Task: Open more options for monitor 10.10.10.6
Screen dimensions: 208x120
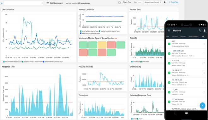Action: [204, 63]
